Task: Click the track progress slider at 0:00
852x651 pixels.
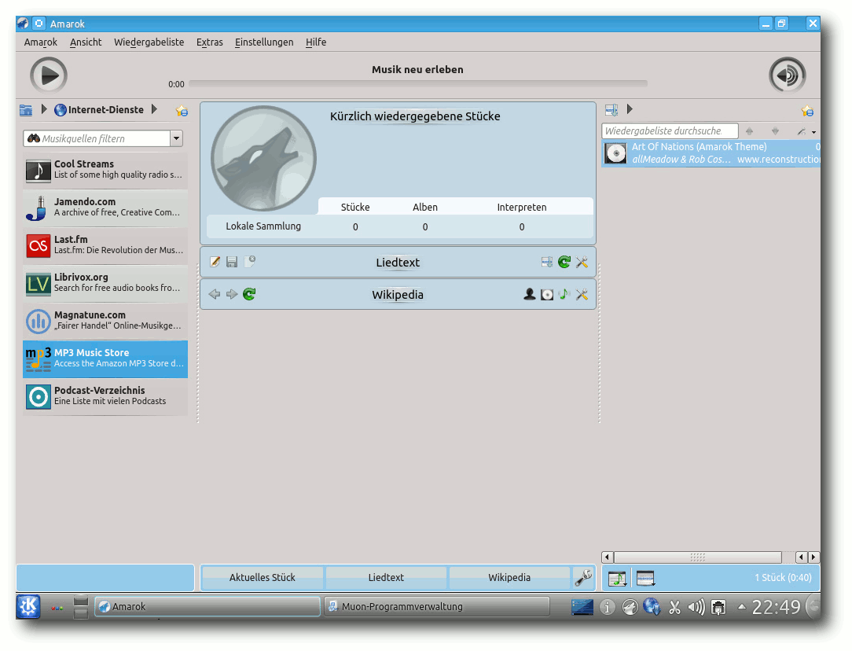Action: click(x=418, y=83)
